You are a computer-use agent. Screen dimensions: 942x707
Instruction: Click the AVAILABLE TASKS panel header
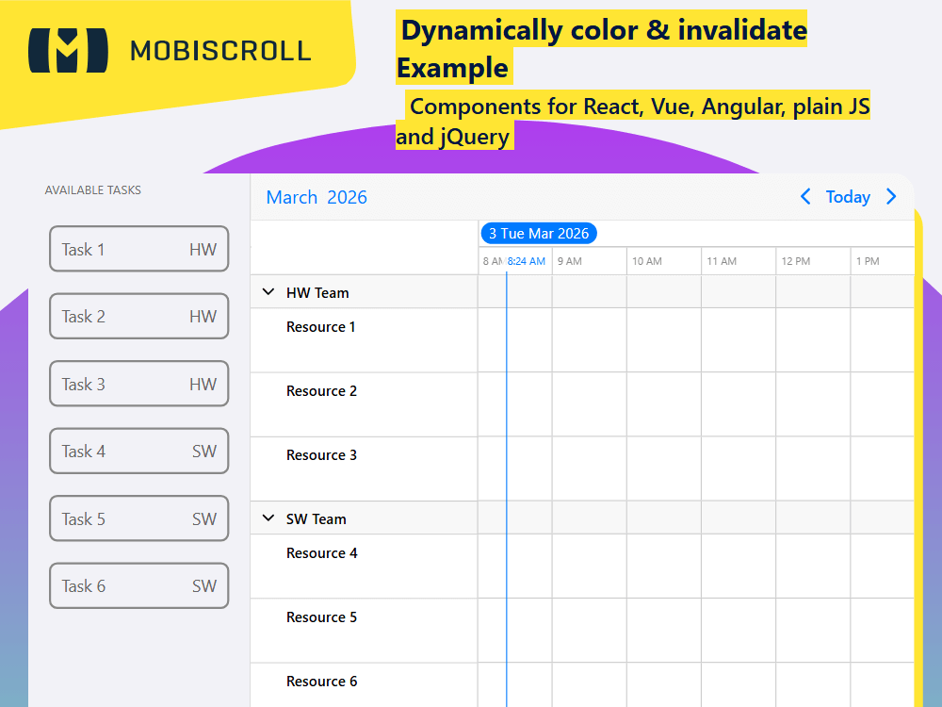93,189
